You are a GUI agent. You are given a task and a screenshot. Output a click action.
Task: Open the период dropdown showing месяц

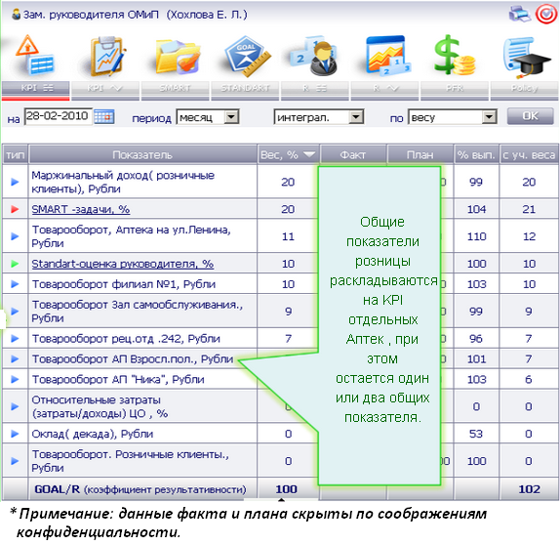click(x=208, y=117)
